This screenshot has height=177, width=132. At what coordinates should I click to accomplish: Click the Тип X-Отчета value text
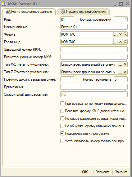tap(88, 64)
